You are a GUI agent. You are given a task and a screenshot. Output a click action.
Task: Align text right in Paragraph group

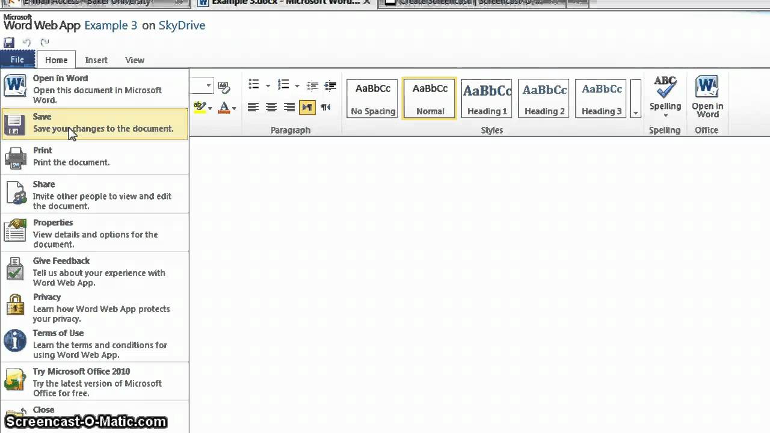(289, 108)
